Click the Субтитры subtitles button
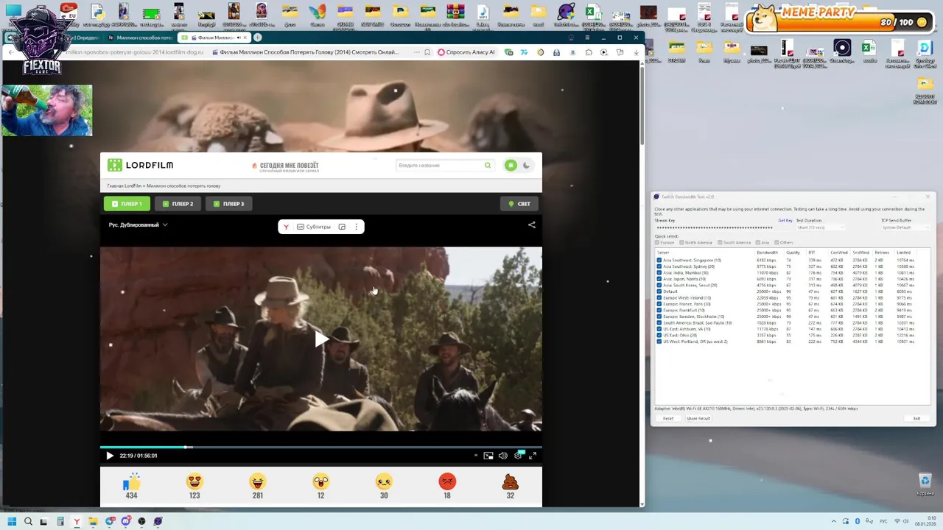This screenshot has width=943, height=530. point(314,227)
